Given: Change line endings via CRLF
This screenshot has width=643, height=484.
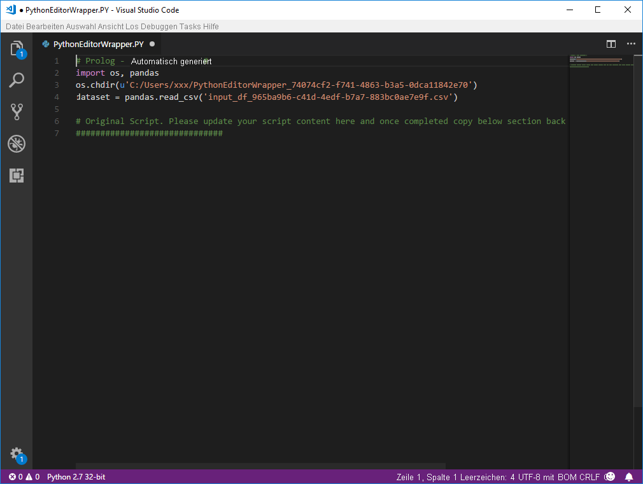Looking at the screenshot, I should 590,476.
